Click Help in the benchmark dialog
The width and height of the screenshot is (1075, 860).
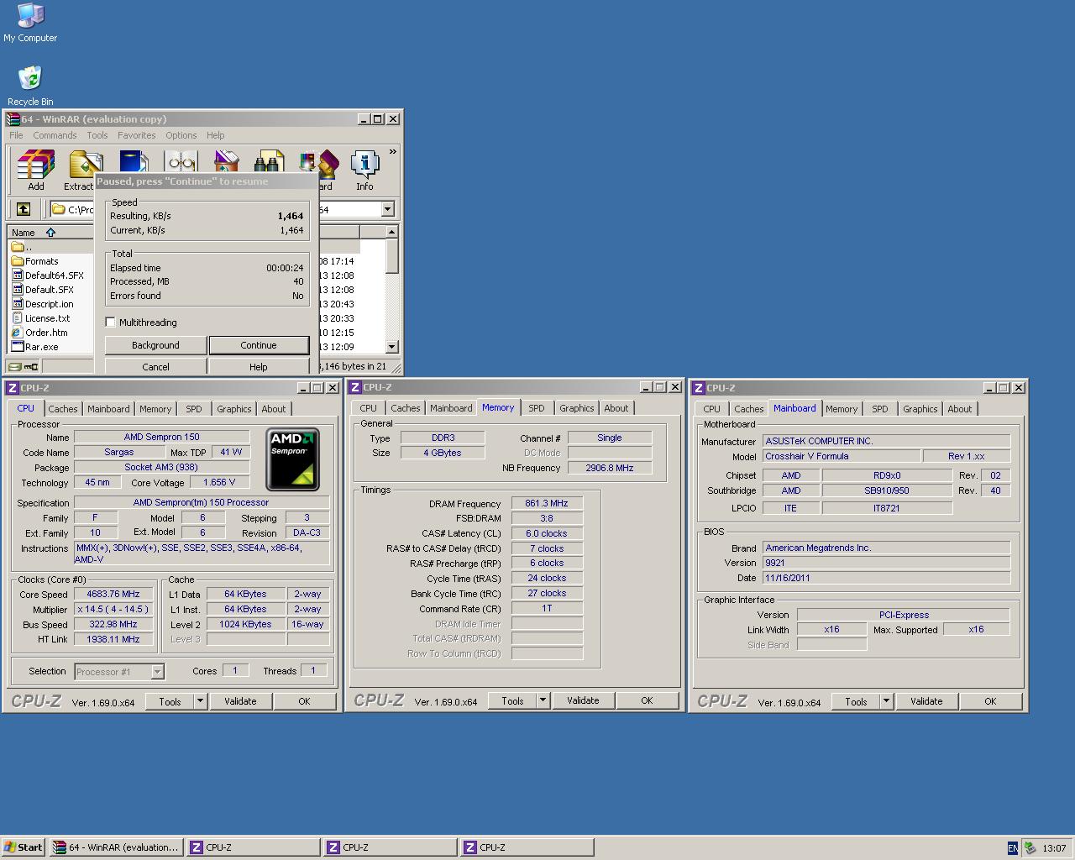(x=259, y=367)
